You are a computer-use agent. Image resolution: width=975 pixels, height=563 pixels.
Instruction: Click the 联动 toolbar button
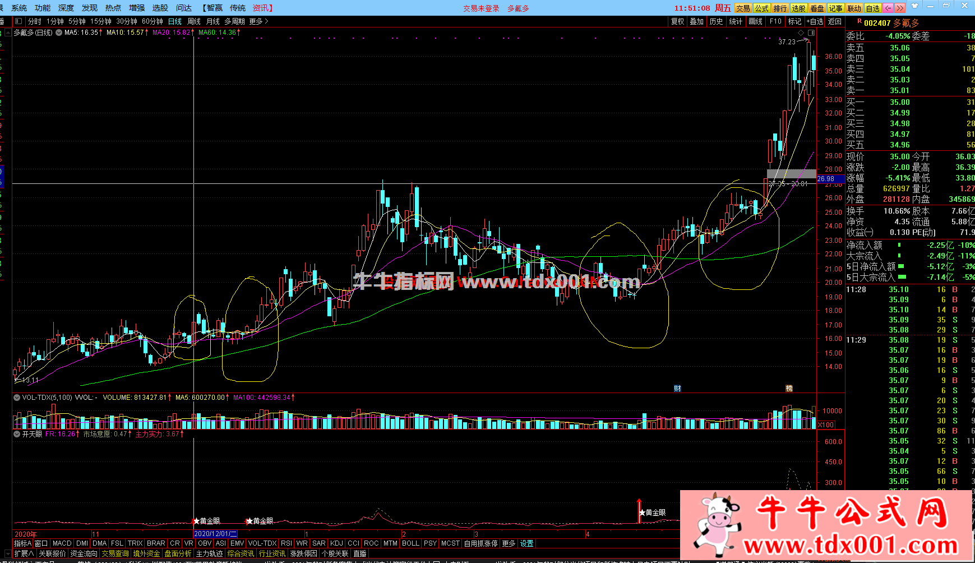coord(854,8)
